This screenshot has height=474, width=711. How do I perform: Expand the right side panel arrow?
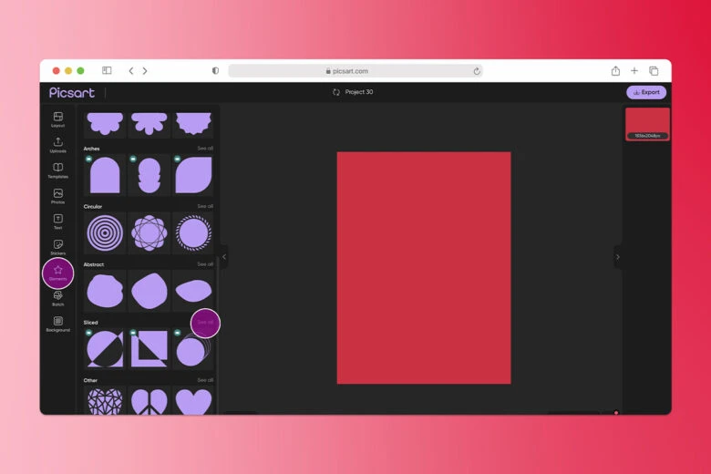click(617, 257)
